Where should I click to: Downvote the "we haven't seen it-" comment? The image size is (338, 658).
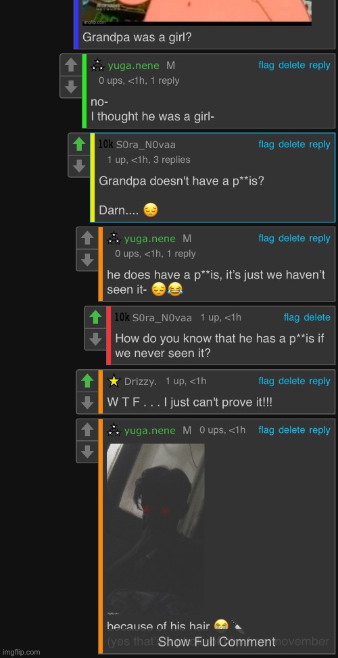[x=87, y=260]
